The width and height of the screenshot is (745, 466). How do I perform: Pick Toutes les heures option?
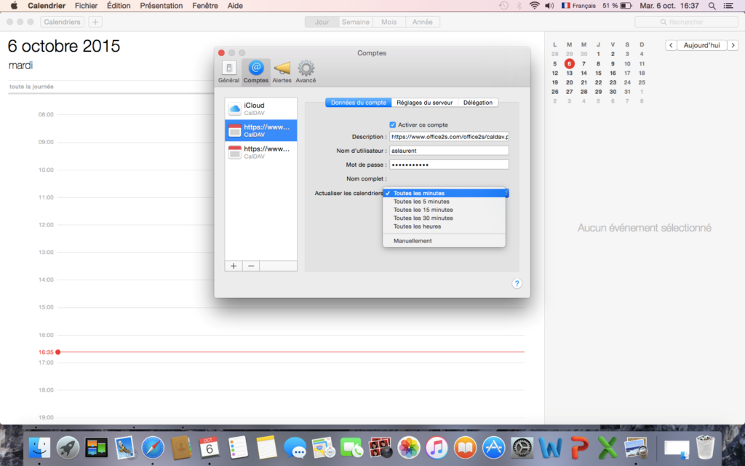(x=417, y=226)
